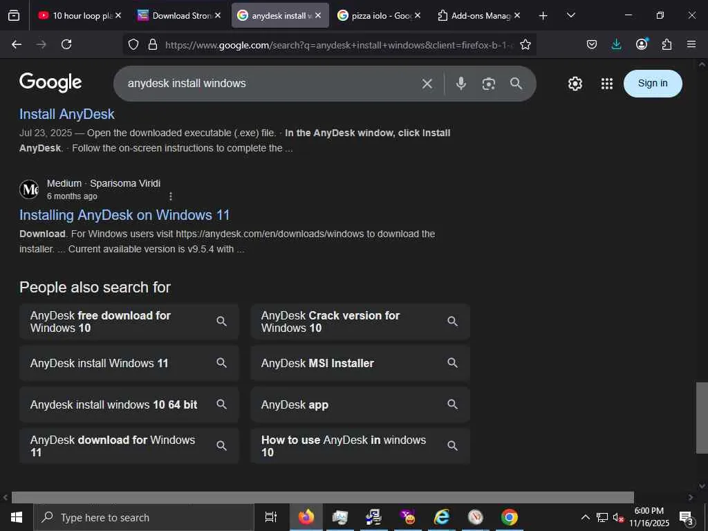Open the taskbar clock and date
708x531 pixels.
(649, 517)
